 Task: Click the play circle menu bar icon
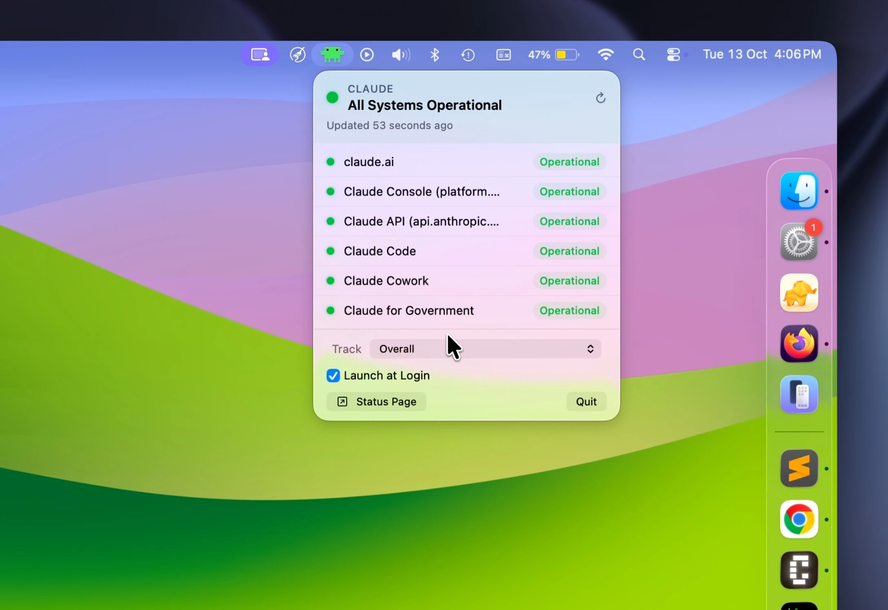(367, 55)
